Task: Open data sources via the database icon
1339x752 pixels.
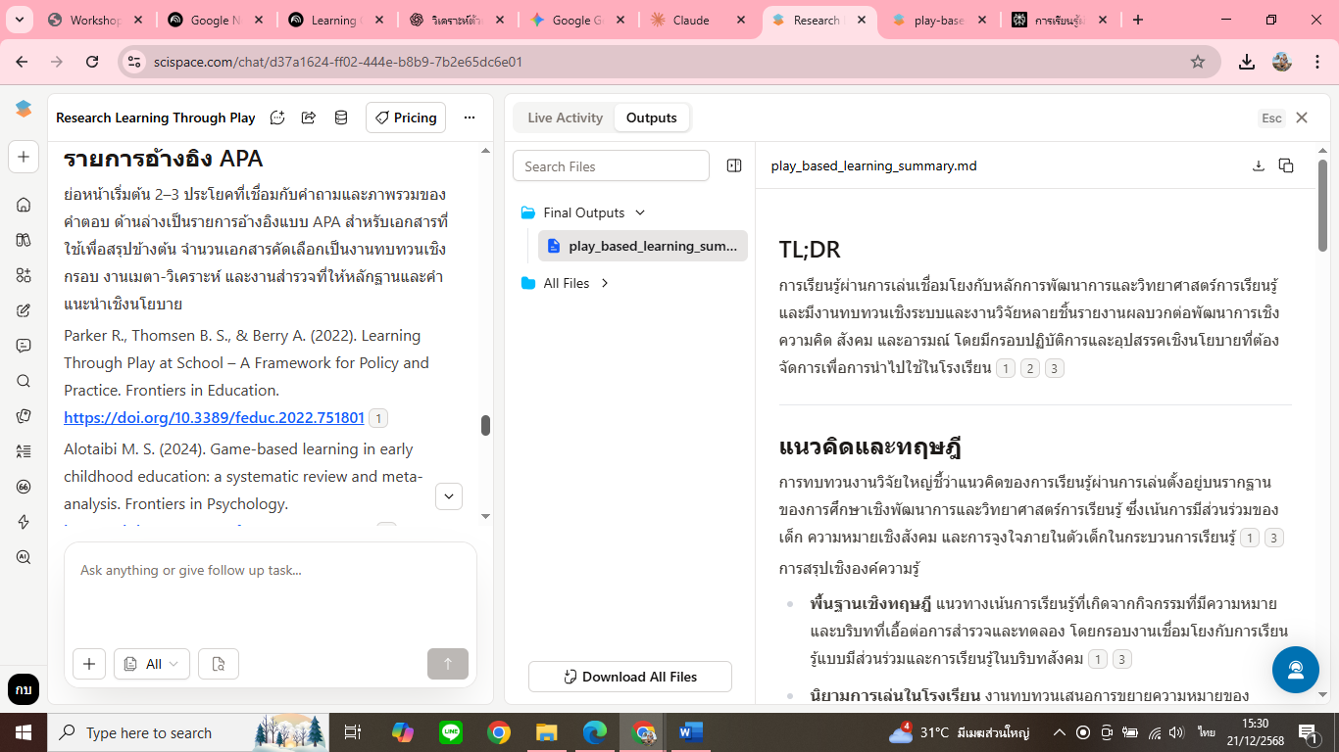Action: 340,117
